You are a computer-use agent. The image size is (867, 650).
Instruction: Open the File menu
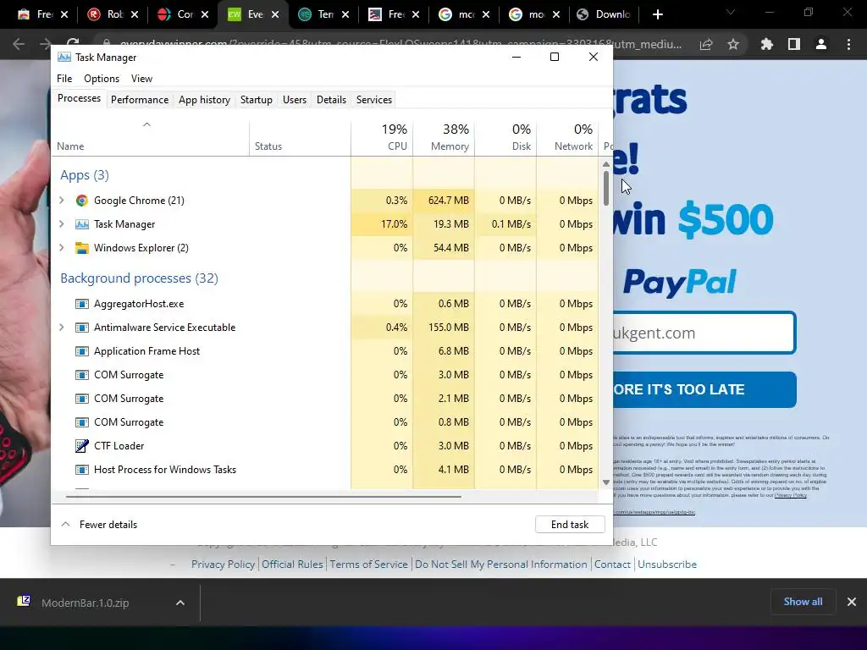64,79
